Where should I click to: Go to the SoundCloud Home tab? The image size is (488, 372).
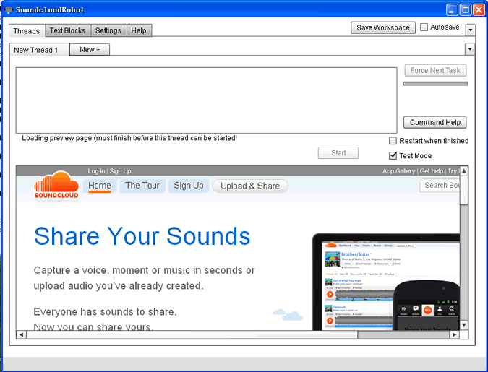coord(100,186)
